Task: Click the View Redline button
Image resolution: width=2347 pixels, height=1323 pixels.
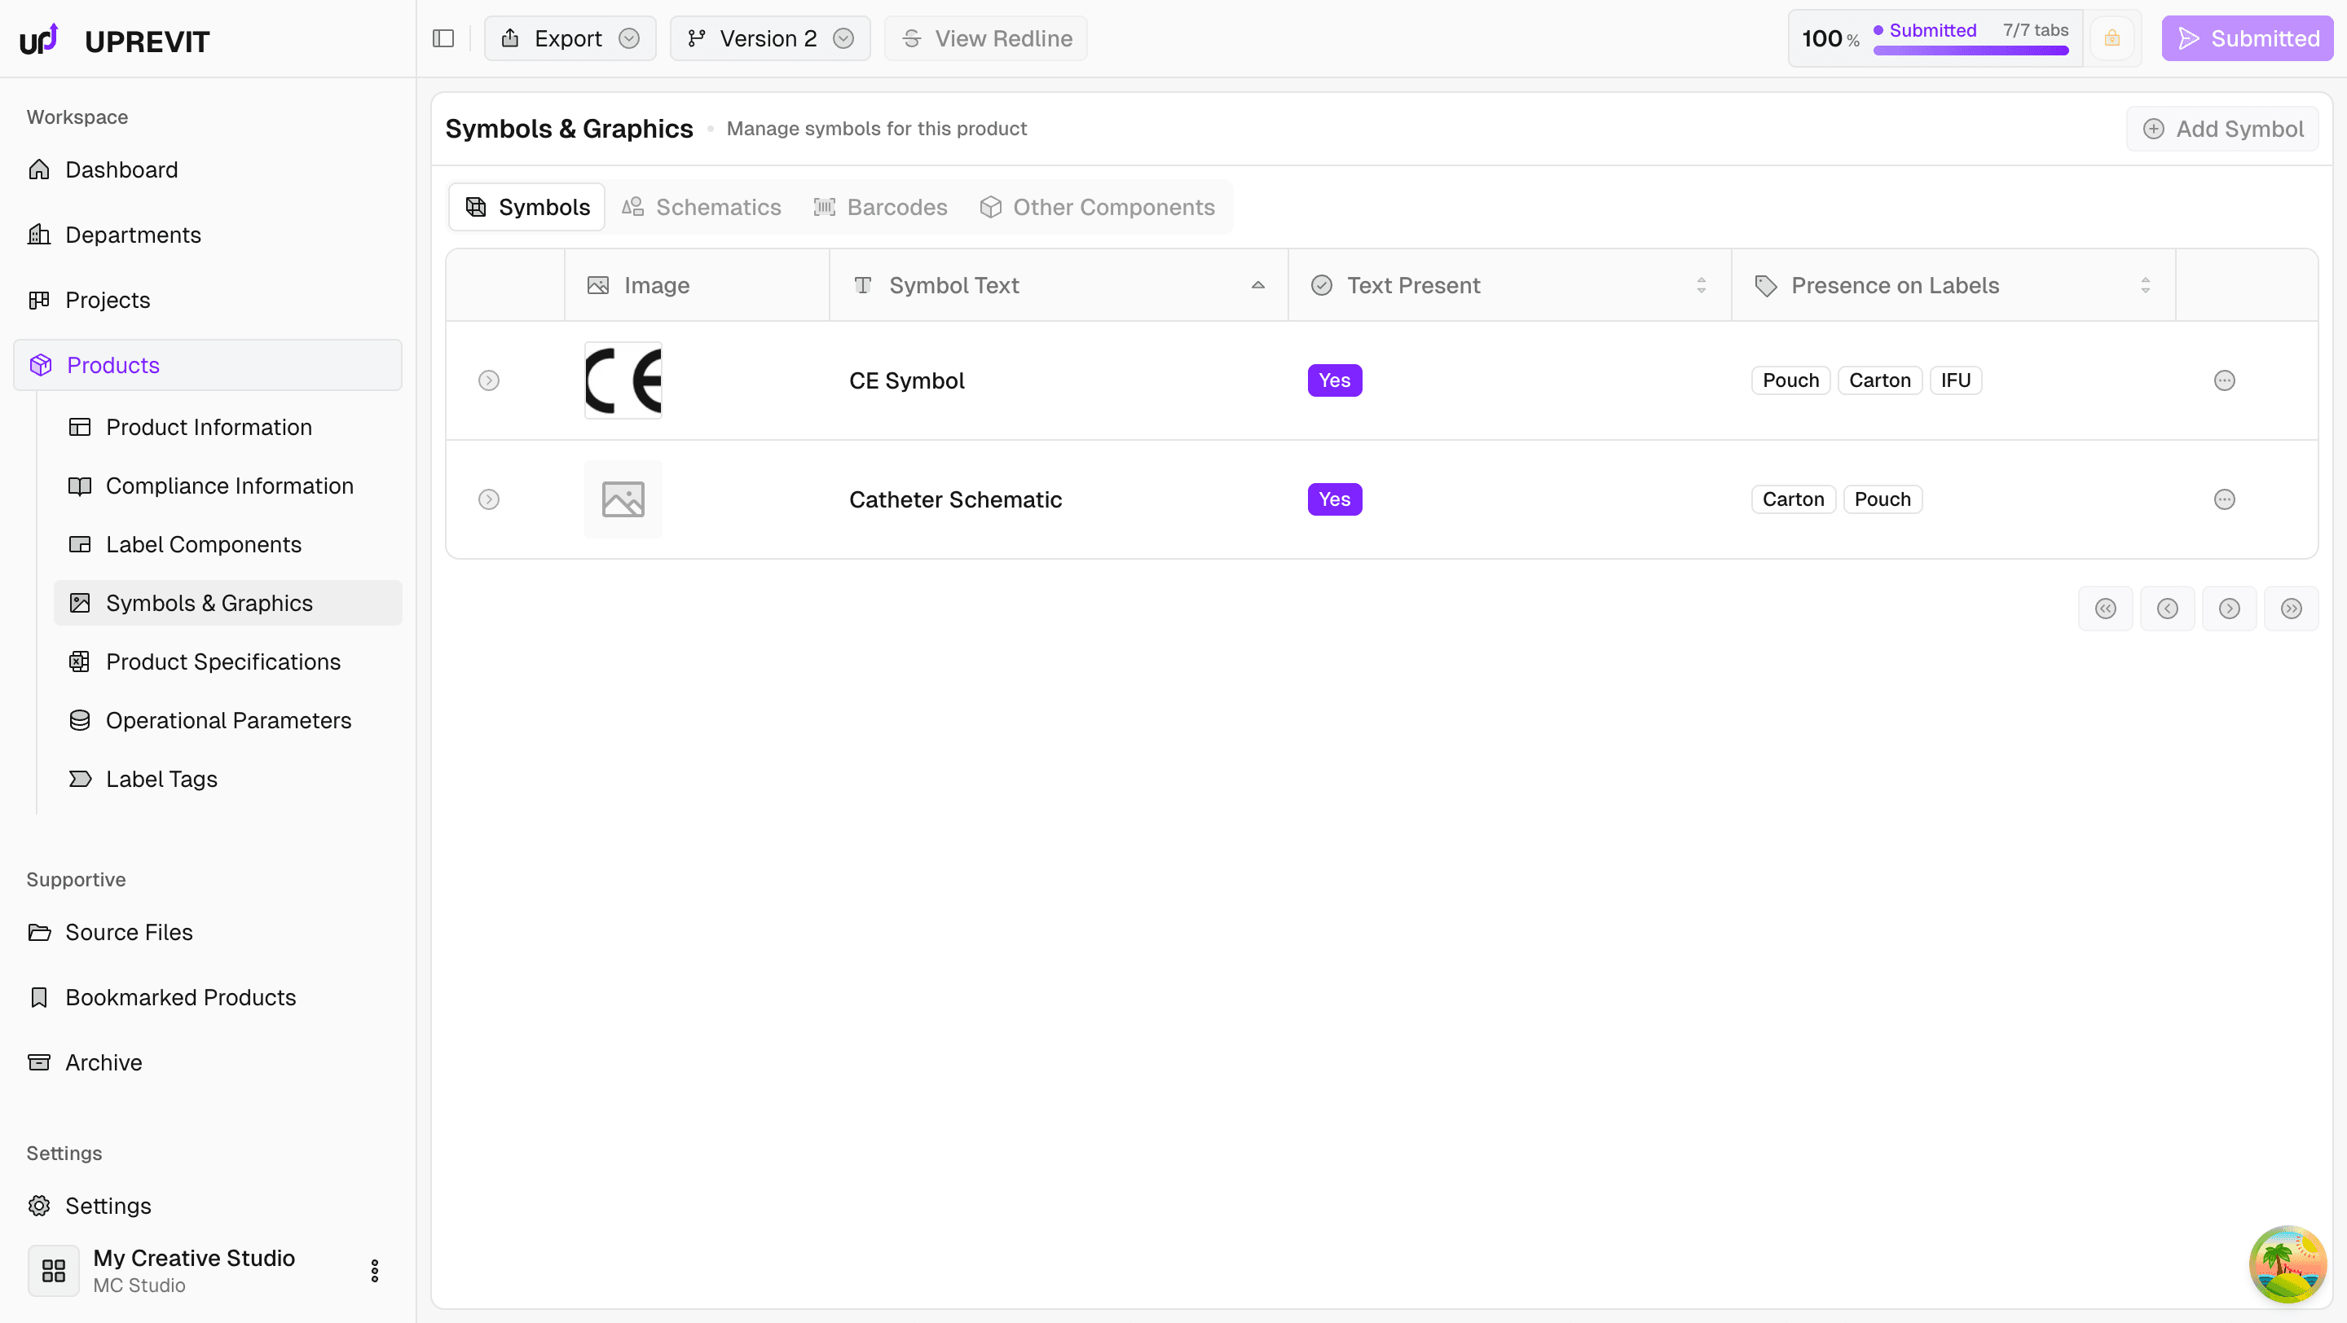Action: tap(986, 38)
